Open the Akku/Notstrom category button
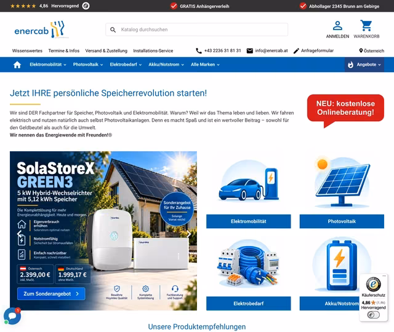394x332 pixels. click(x=329, y=304)
